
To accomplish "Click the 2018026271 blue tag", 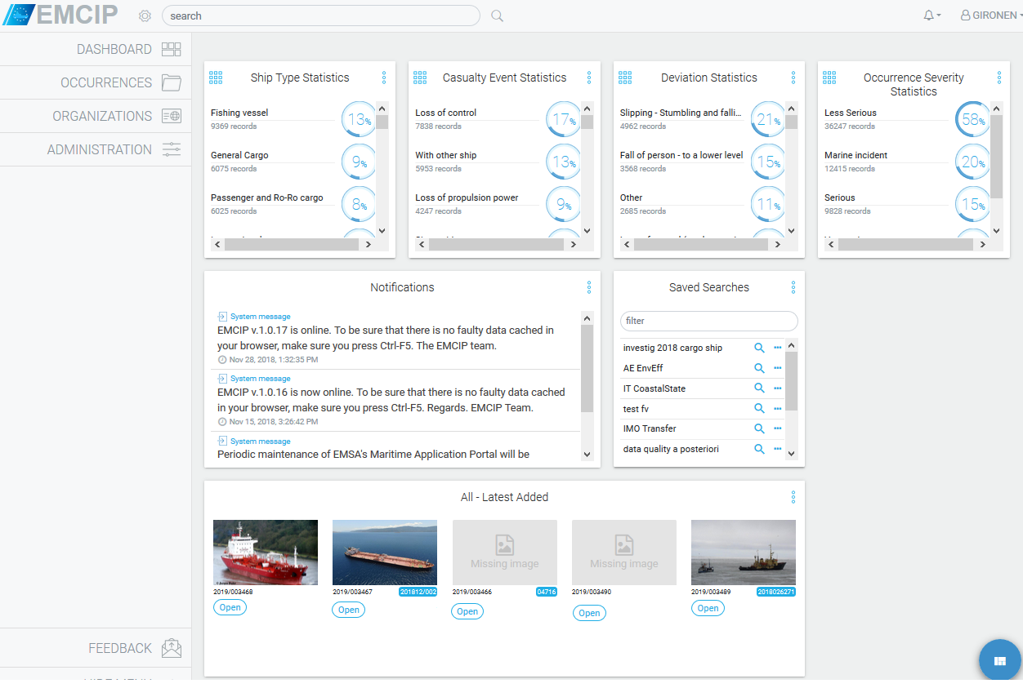I will (x=776, y=593).
